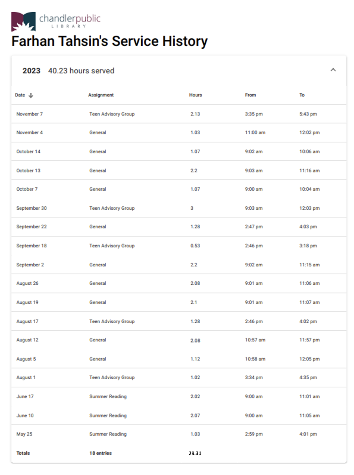Click the August 26 date cell
Image resolution: width=354 pixels, height=475 pixels.
tap(27, 283)
